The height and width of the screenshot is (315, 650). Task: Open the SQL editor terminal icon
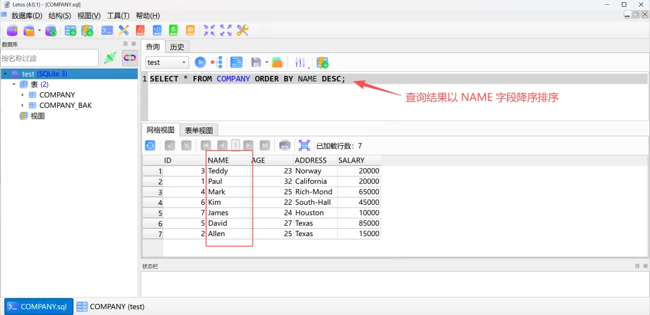pyautogui.click(x=107, y=30)
